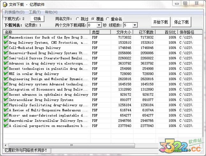The height and width of the screenshot is (156, 206).
Task: Click checkmark icon beside Integration of Biosensors row
Action: (6, 89)
